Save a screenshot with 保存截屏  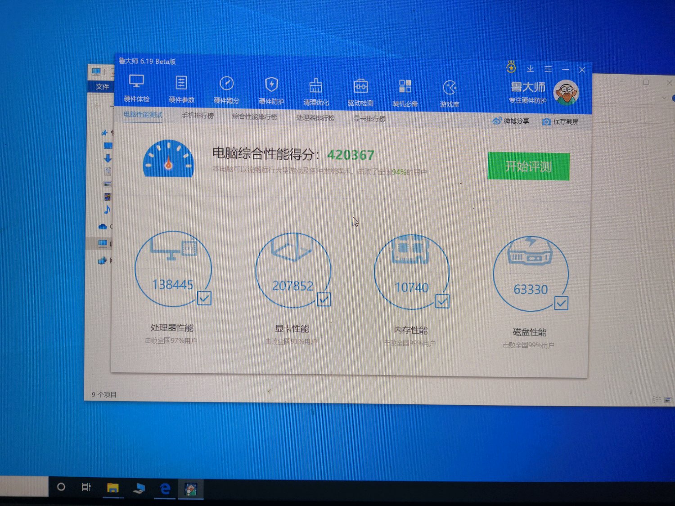pos(560,121)
